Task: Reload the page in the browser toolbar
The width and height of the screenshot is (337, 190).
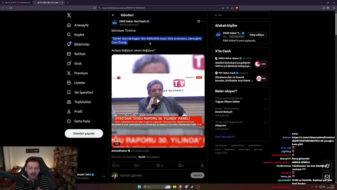Action: click(x=11, y=8)
